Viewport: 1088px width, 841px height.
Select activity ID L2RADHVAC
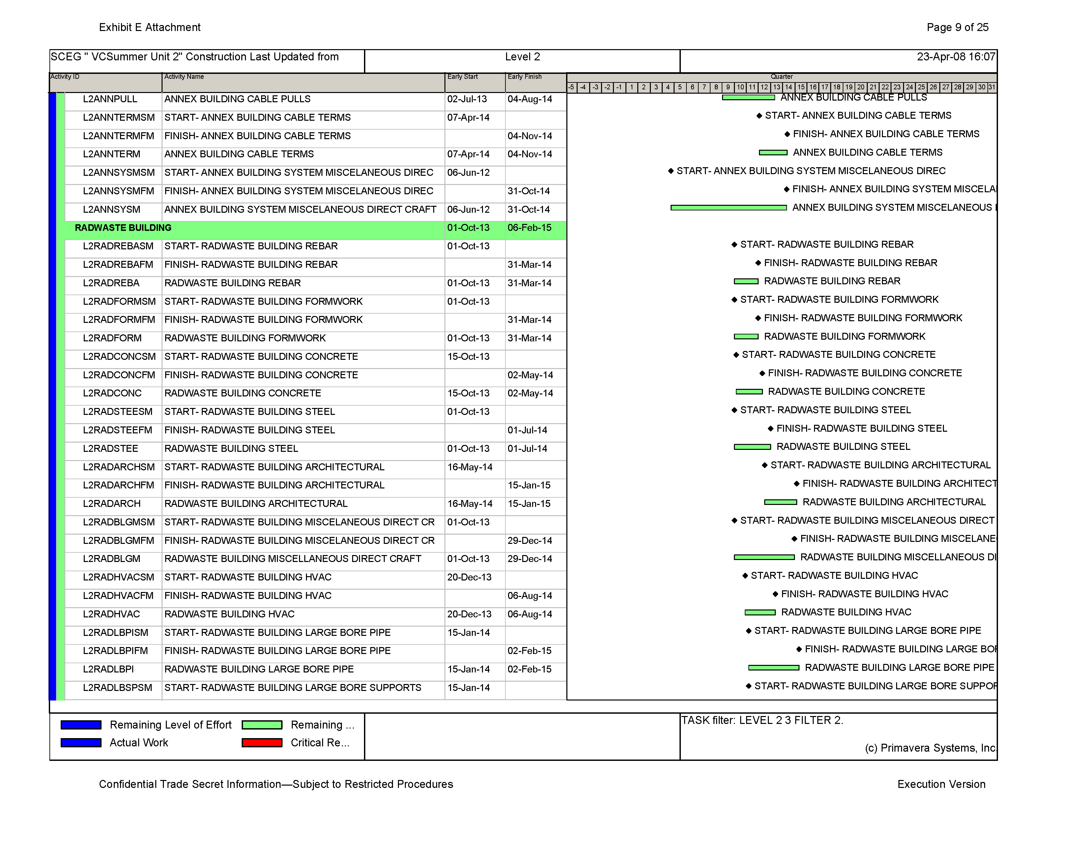pos(111,614)
